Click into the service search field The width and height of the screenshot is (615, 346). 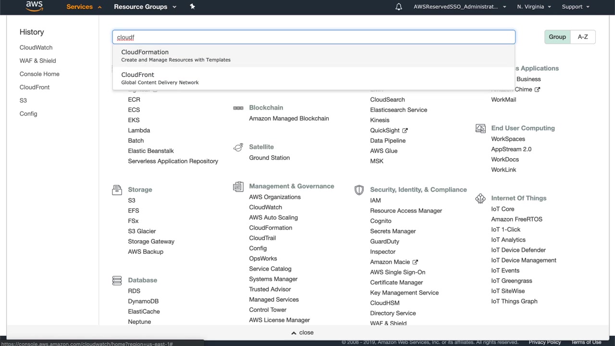click(313, 37)
